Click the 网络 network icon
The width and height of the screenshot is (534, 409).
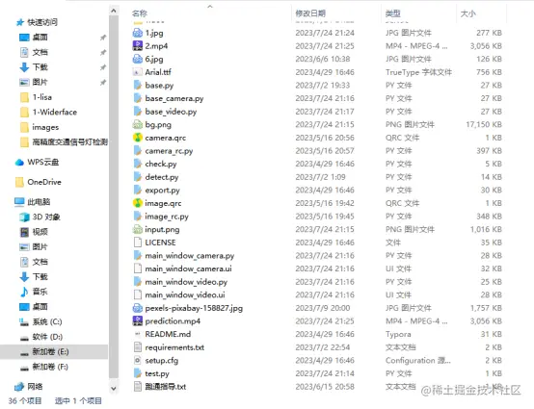[x=19, y=387]
